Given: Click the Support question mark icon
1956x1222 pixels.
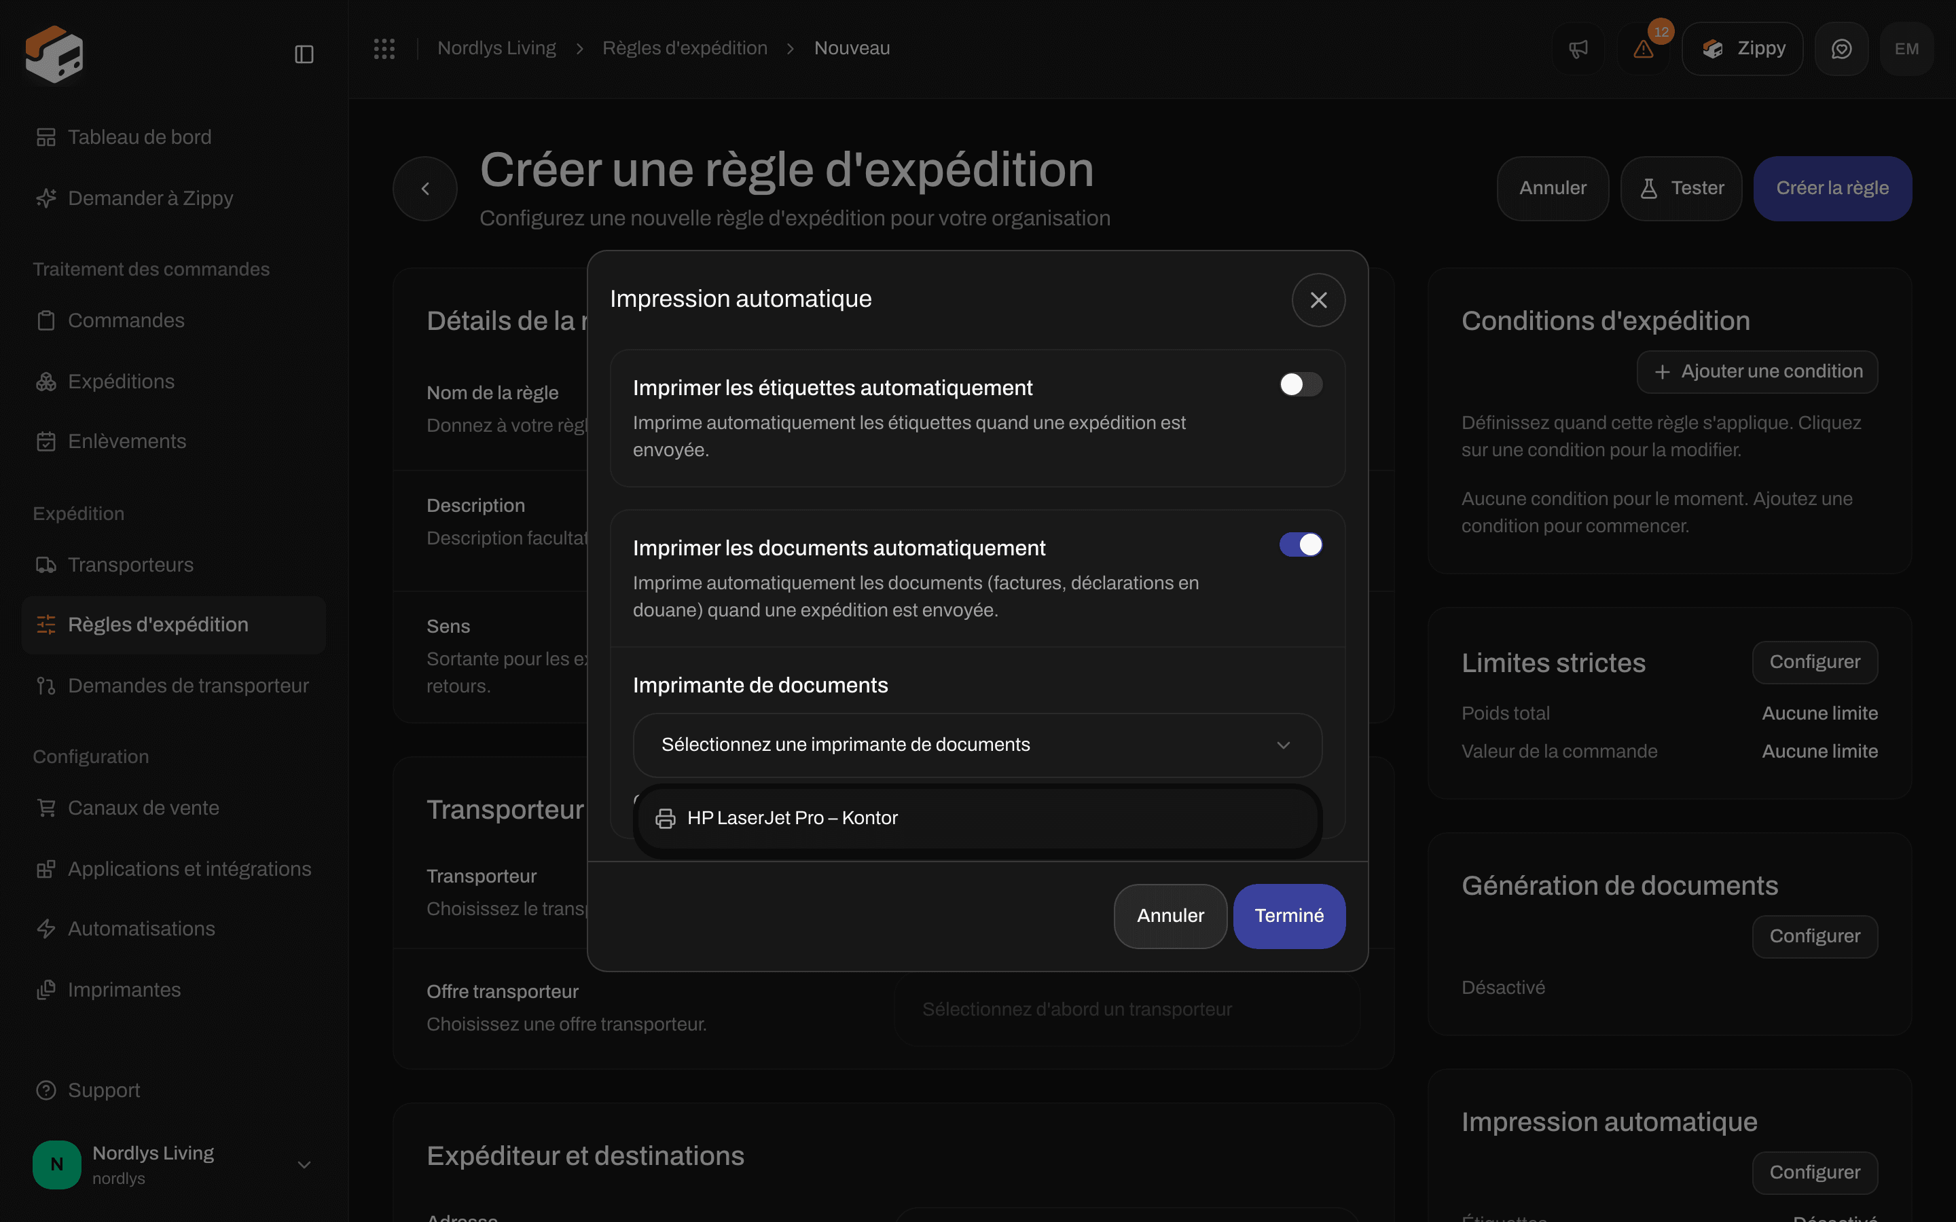Looking at the screenshot, I should pyautogui.click(x=46, y=1090).
